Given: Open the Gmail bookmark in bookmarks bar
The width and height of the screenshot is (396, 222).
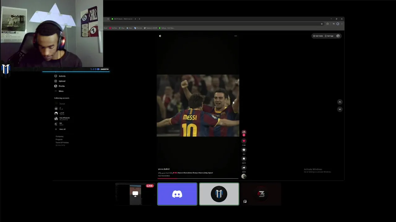Looking at the screenshot, I should pyautogui.click(x=105, y=28).
